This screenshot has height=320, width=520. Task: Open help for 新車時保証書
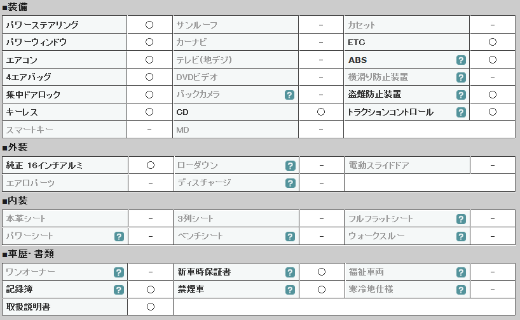pos(290,272)
